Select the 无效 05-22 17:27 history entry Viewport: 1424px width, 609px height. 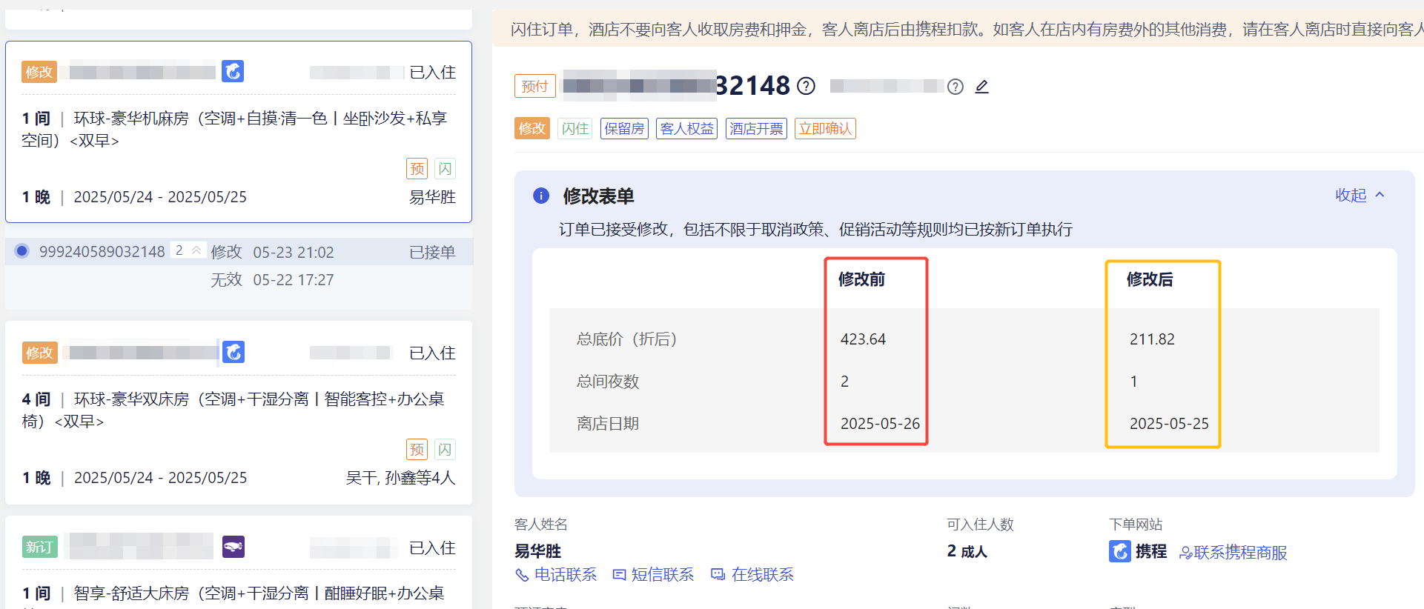[x=272, y=280]
